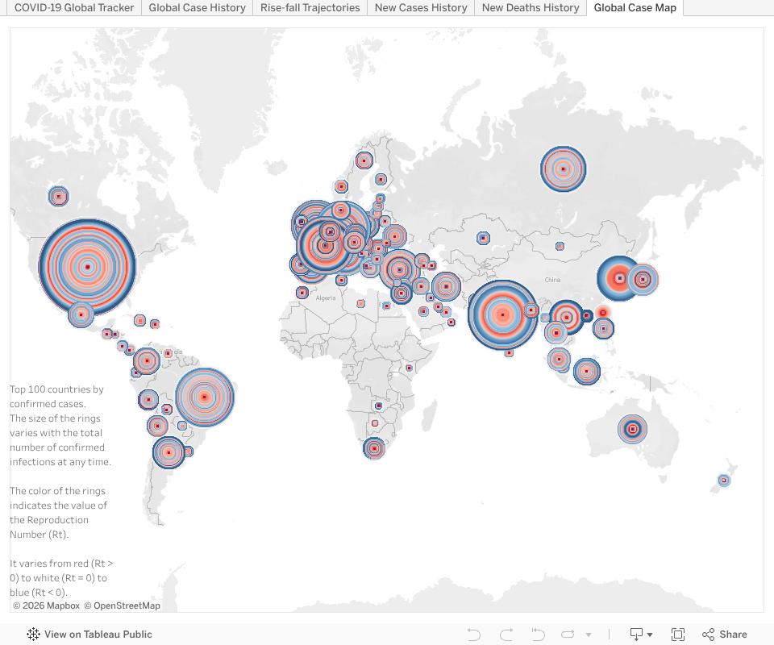Screen dimensions: 774x645
Task: Select the Philippines case bubble
Action: point(603,328)
